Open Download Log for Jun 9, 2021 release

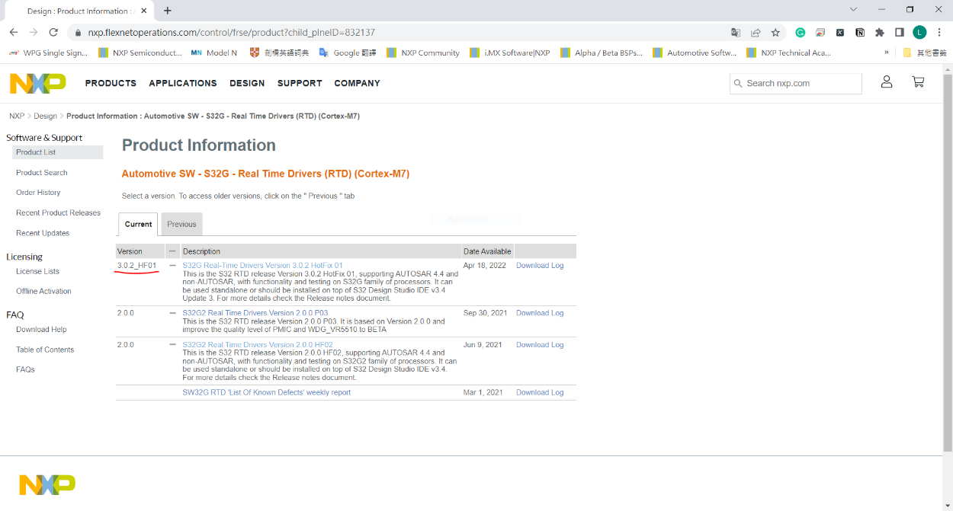(x=540, y=345)
